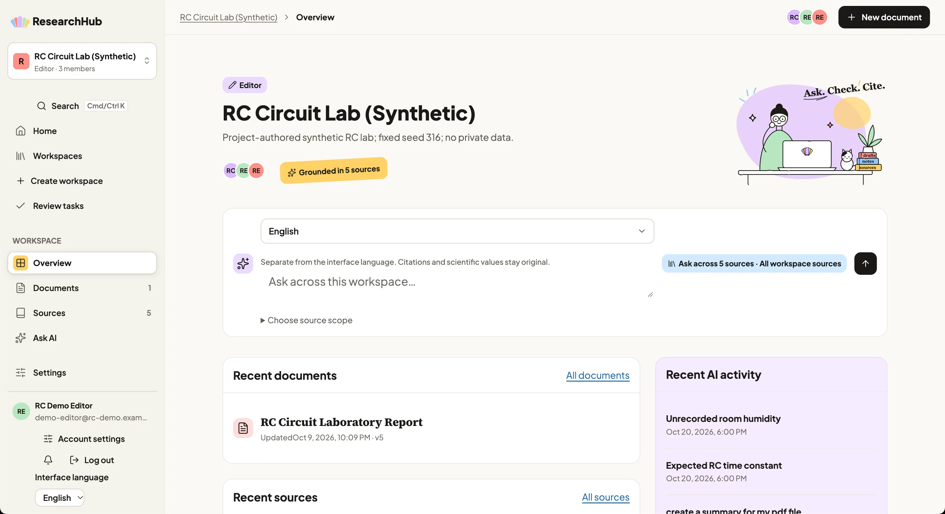Click the search magnifier icon
The image size is (945, 514).
tap(42, 106)
